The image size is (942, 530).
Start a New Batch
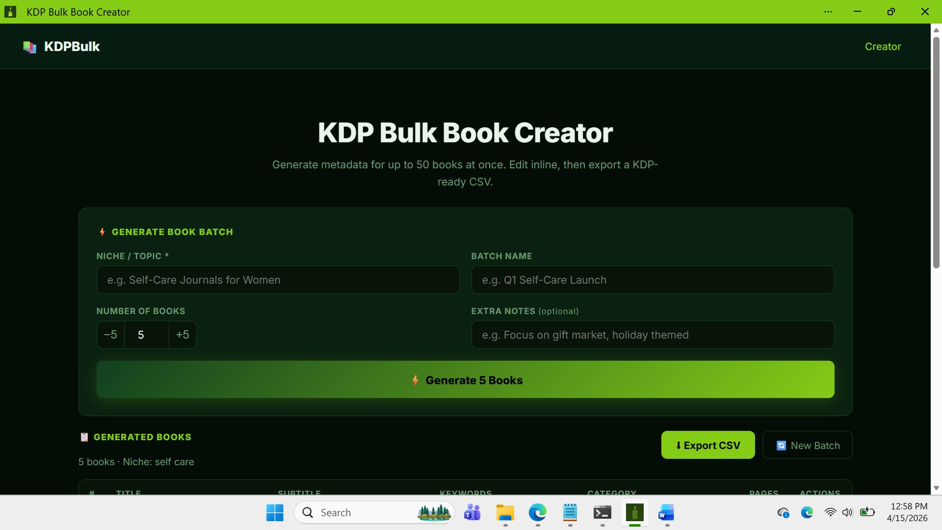[807, 445]
